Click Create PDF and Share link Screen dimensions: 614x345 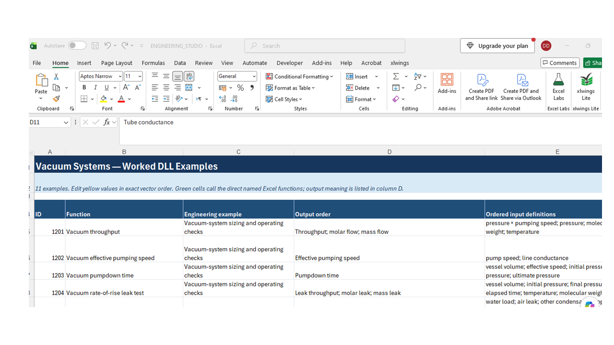coord(482,87)
